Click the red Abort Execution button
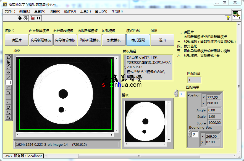The image size is (244, 161). tap(33, 18)
